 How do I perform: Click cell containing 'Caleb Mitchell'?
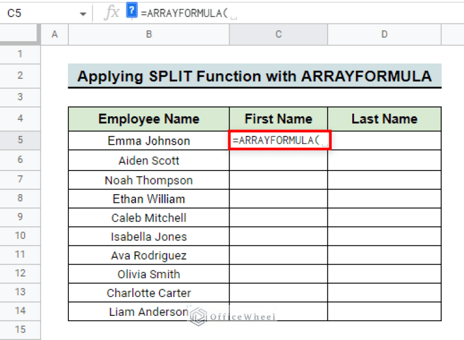[149, 218]
